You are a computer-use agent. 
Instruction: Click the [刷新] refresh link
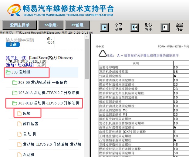click(41, 65)
